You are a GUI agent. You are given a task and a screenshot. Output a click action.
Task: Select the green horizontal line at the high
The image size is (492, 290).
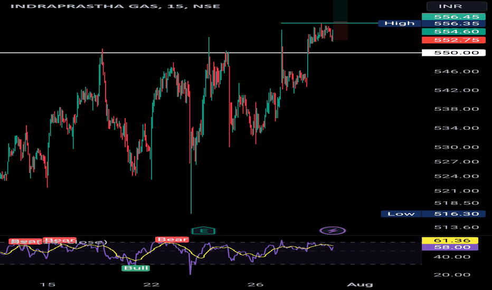[x=329, y=23]
